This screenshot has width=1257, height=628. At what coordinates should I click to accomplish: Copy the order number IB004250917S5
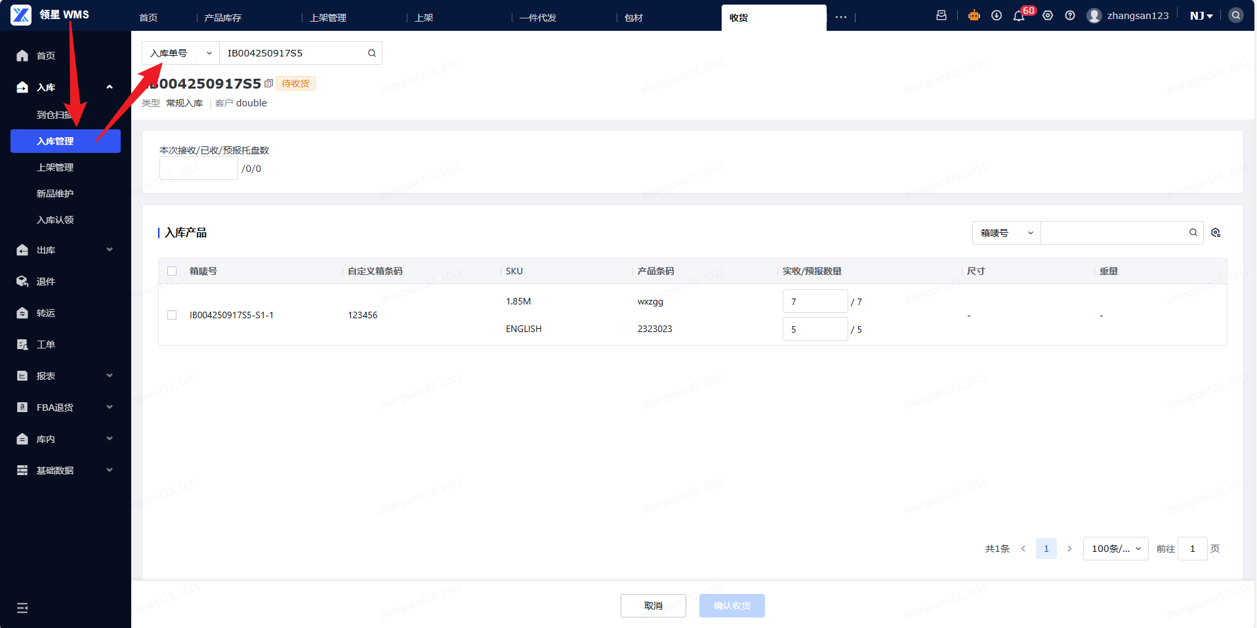(x=268, y=83)
